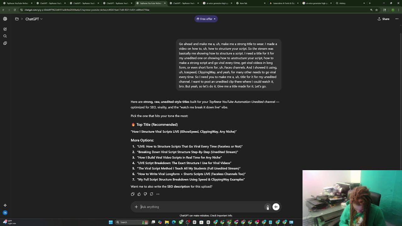Open the Windows Start menu
This screenshot has height=226, width=402.
(111, 222)
